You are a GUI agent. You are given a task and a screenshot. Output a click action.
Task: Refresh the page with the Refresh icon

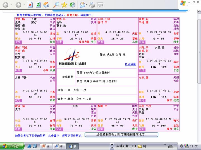point(38,5)
